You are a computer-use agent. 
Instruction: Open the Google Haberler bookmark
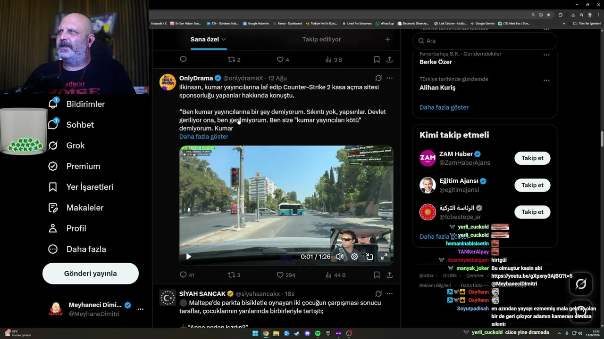[256, 24]
